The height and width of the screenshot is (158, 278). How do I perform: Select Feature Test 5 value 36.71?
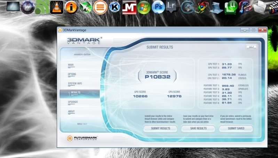click(x=227, y=100)
